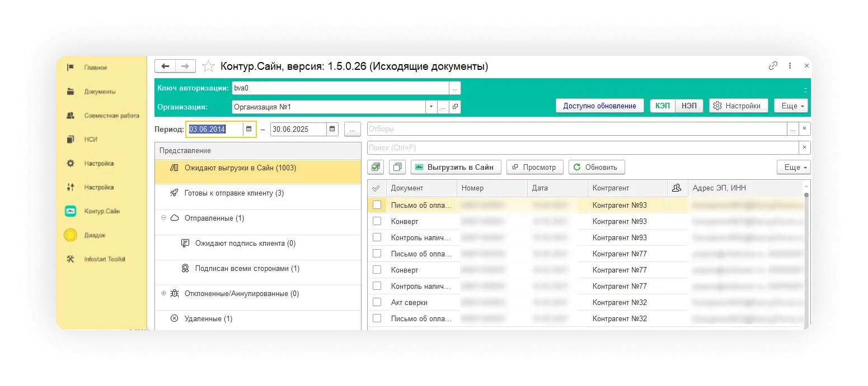
Task: Open the Диадок sidebar icon
Action: tap(70, 235)
